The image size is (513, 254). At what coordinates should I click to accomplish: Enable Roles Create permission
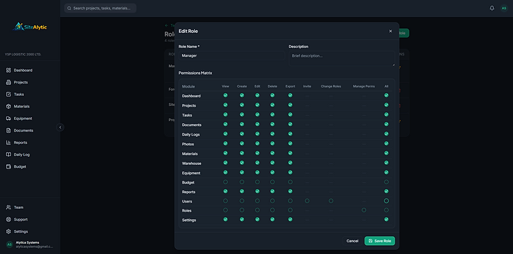tap(241, 210)
